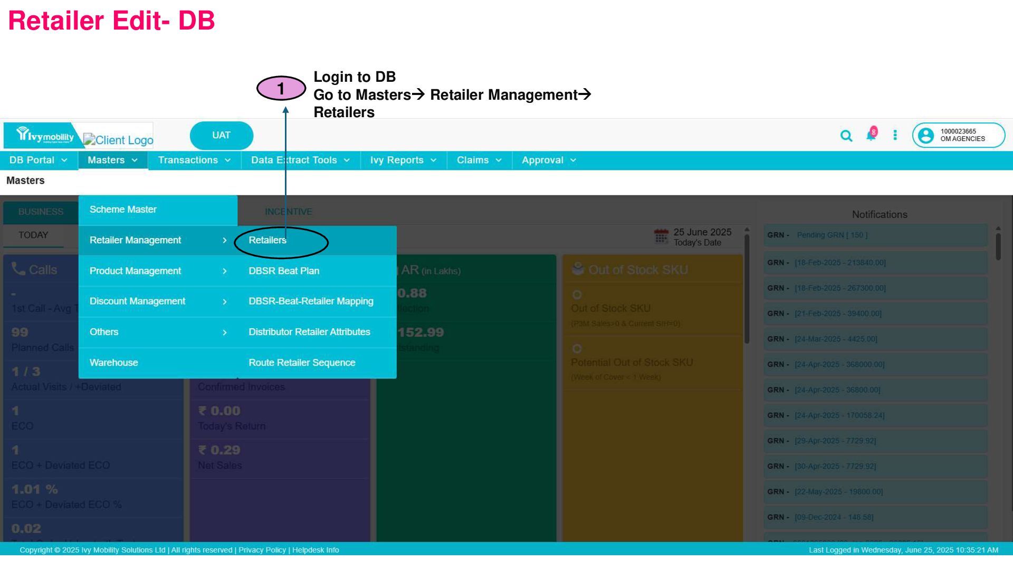Open the calendar icon beside Today's Date

661,236
